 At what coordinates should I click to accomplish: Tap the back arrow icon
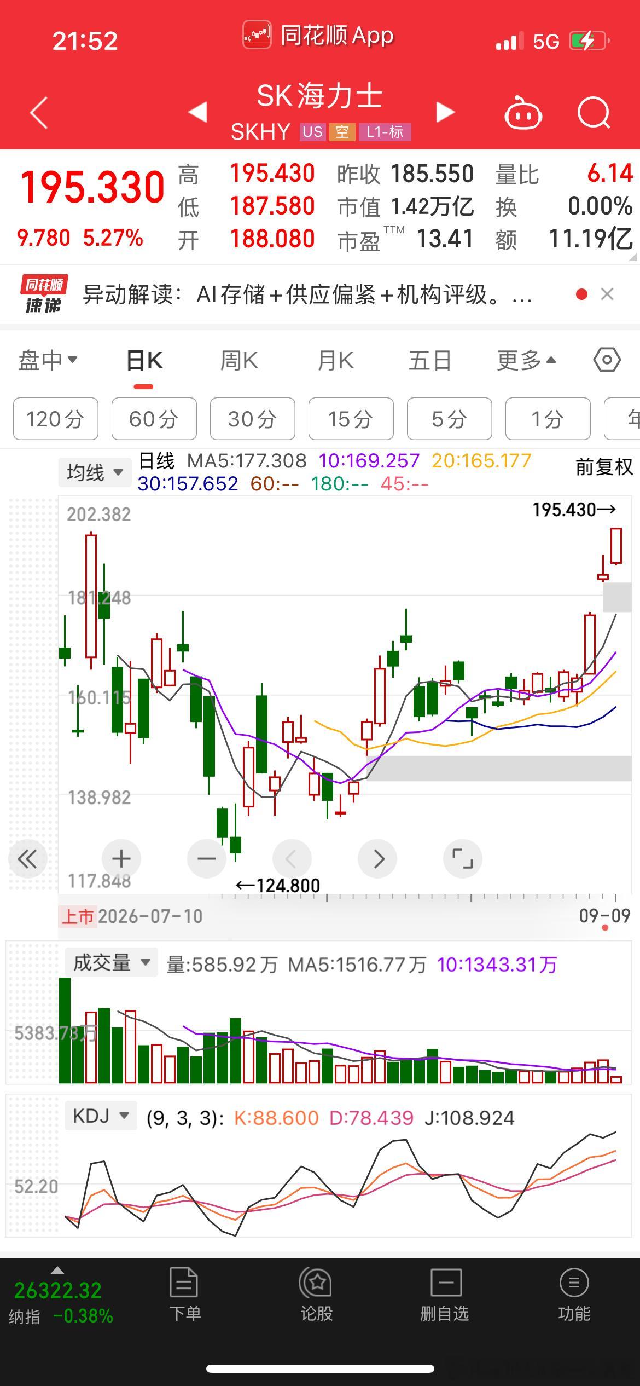pos(39,113)
